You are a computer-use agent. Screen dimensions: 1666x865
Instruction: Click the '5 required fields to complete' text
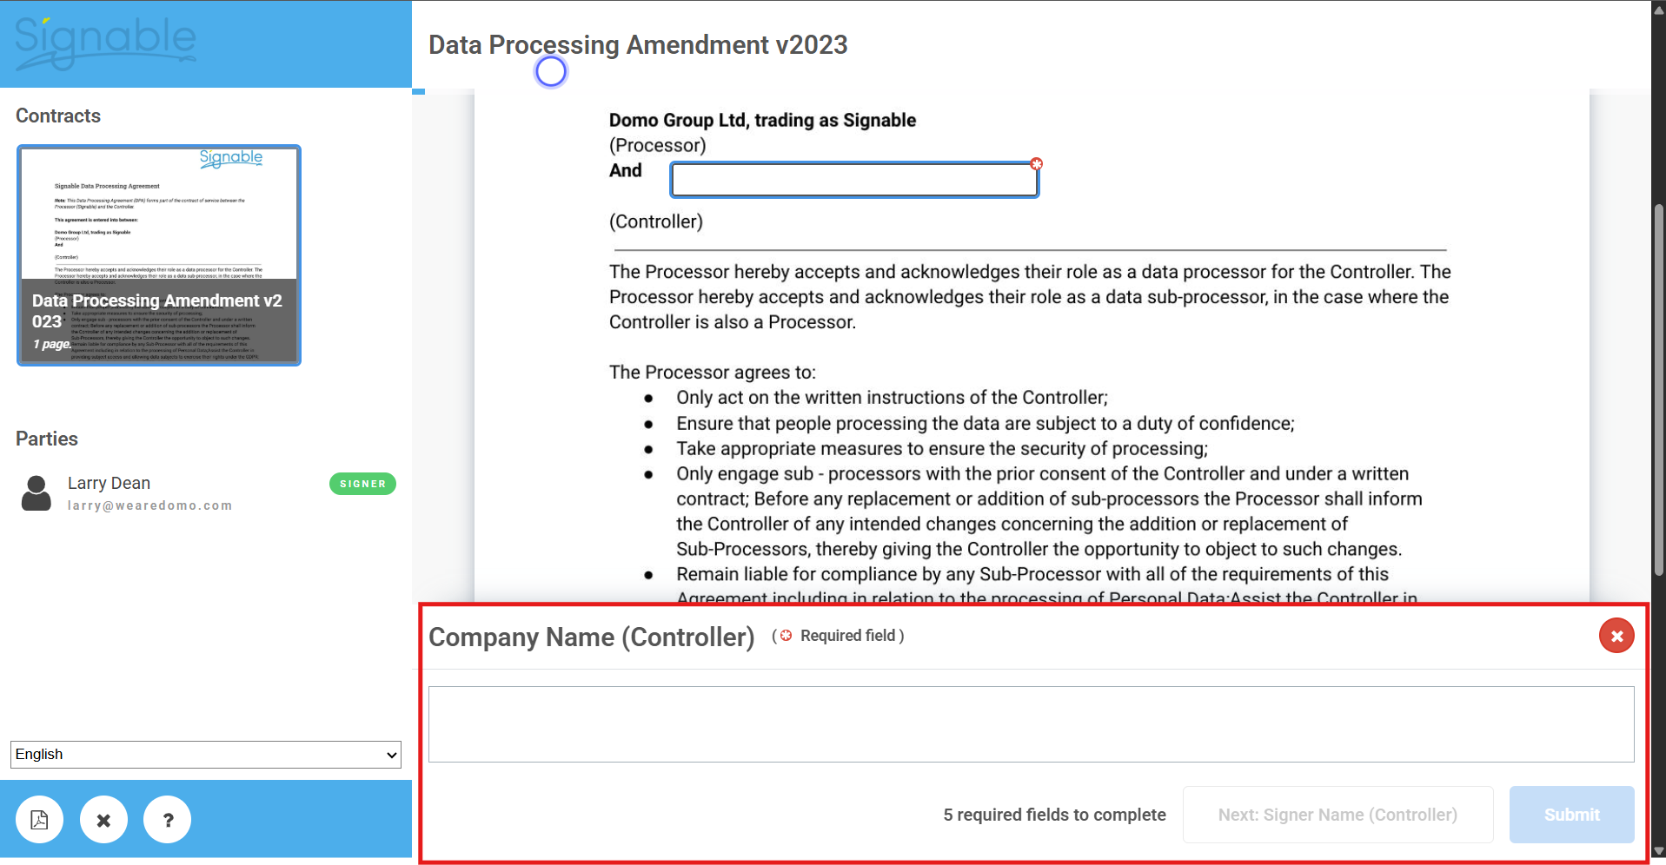(x=1054, y=815)
